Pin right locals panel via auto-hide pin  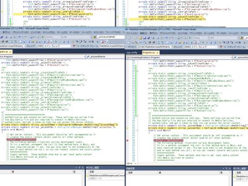[227, 168]
